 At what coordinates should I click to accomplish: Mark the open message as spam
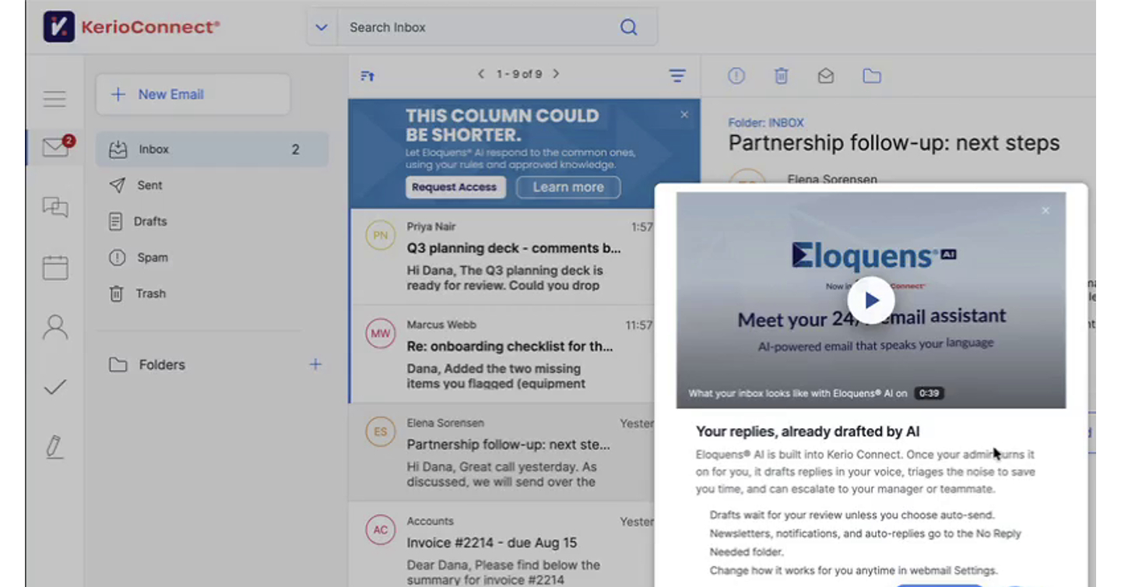pos(736,76)
